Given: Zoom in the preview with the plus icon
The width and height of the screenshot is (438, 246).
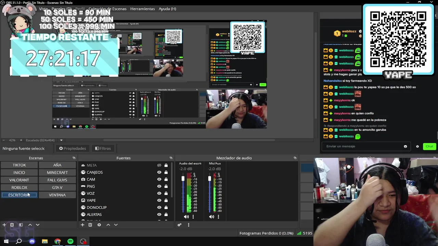Looking at the screenshot, I should click(x=21, y=140).
